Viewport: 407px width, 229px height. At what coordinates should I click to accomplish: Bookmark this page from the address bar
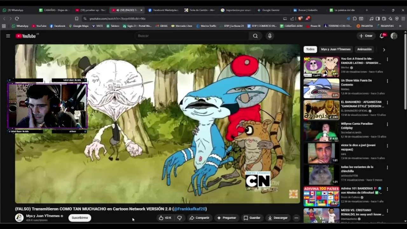[x=77, y=19]
